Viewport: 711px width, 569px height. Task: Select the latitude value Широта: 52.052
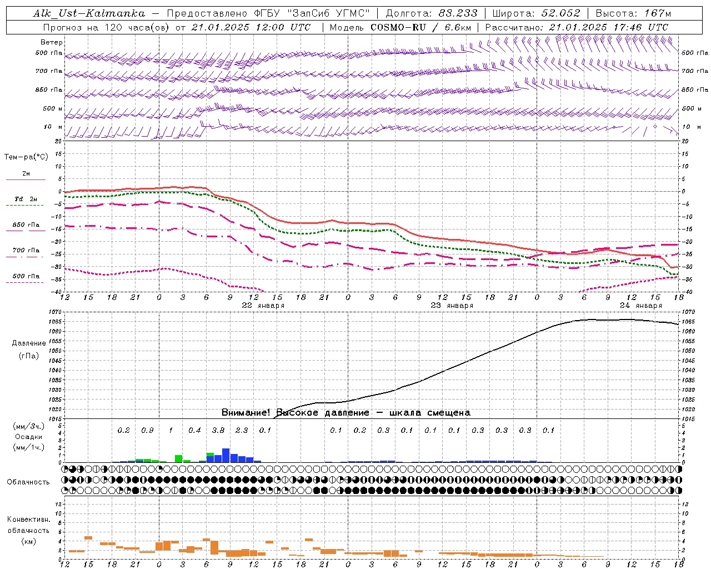[536, 13]
